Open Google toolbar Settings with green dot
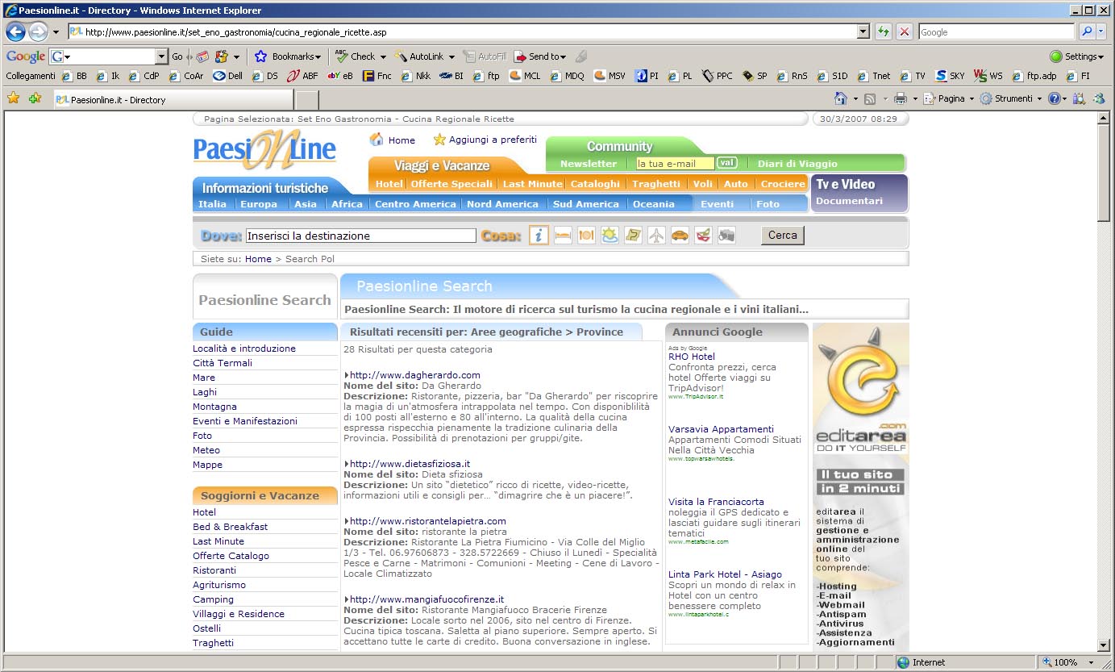Image resolution: width=1115 pixels, height=672 pixels. [1076, 56]
